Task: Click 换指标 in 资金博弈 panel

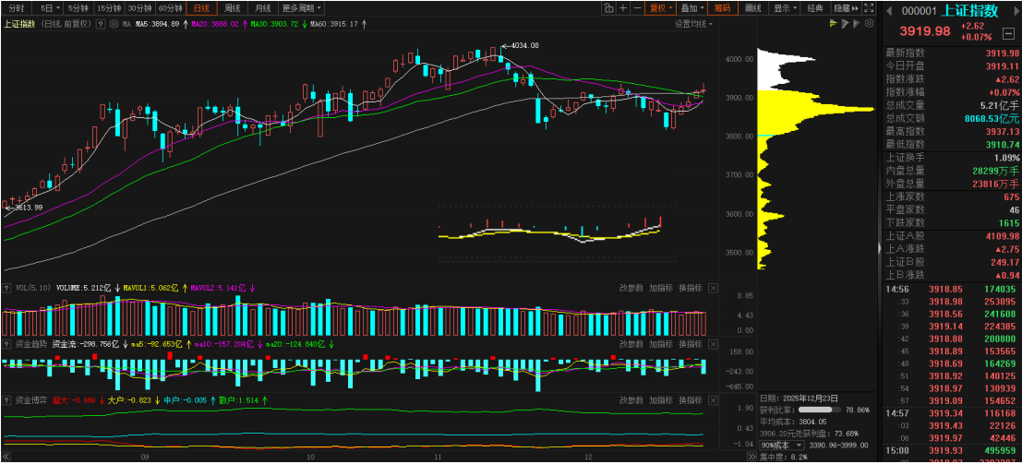Action: 691,400
